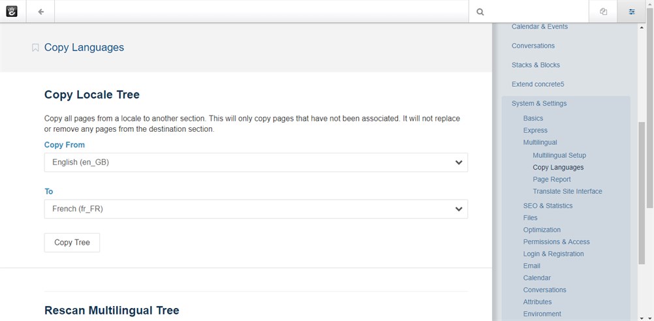654x321 pixels.
Task: Click the concrete5 hand logo icon
Action: (x=12, y=11)
